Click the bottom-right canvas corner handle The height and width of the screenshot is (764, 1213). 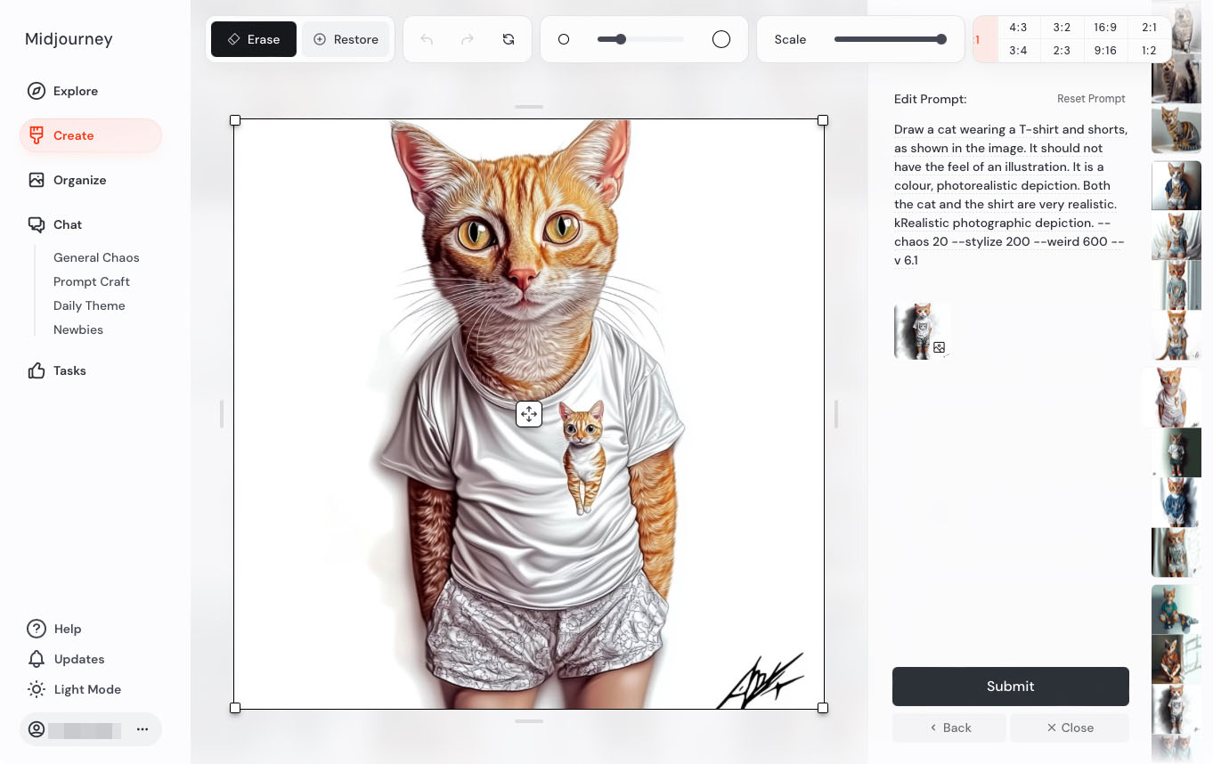[x=823, y=708]
